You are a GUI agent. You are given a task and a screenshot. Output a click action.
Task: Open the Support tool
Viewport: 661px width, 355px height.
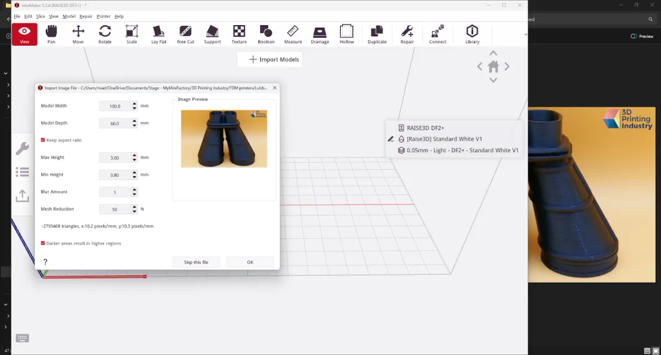tap(212, 35)
